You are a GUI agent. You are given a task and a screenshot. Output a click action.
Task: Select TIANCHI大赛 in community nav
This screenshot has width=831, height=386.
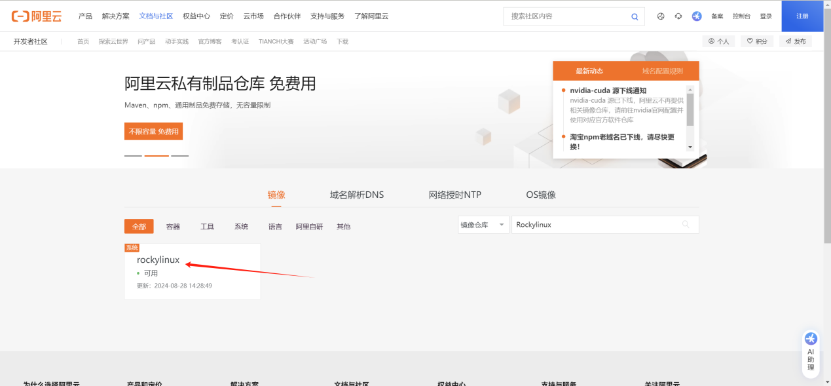click(276, 41)
